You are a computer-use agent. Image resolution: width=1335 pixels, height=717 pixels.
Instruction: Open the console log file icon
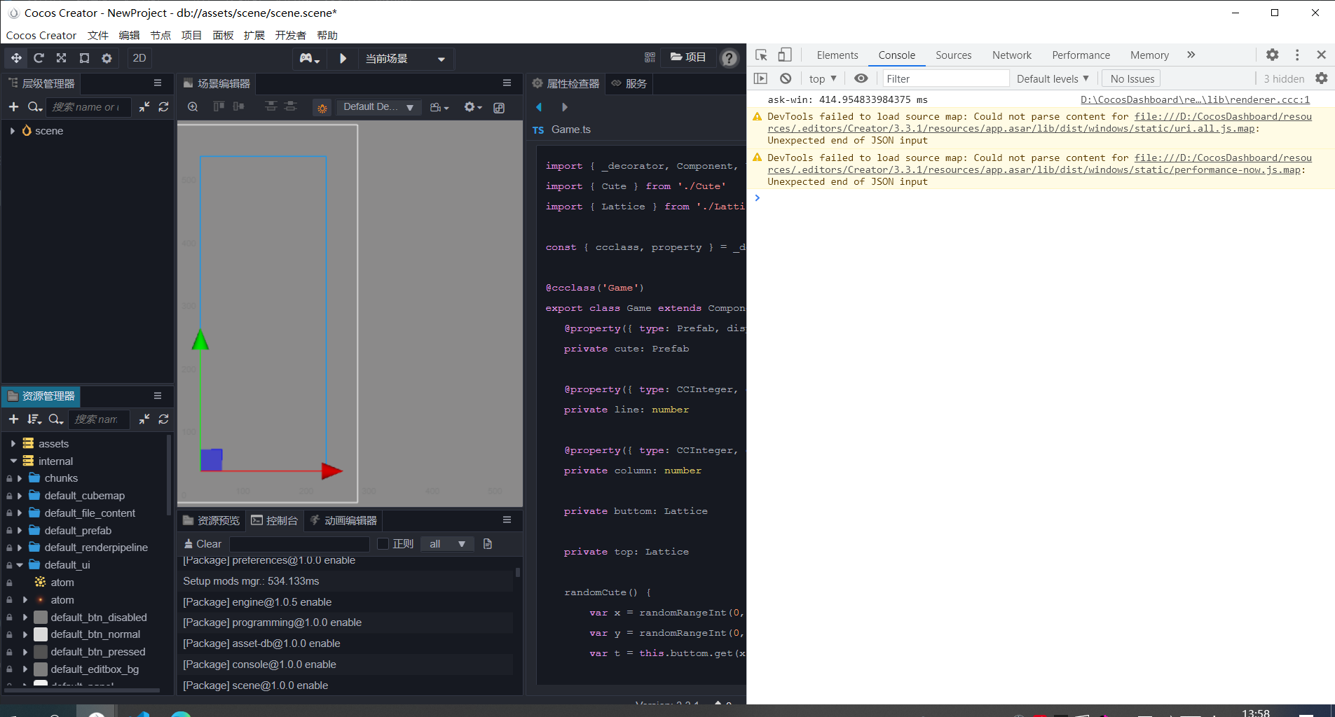(488, 544)
